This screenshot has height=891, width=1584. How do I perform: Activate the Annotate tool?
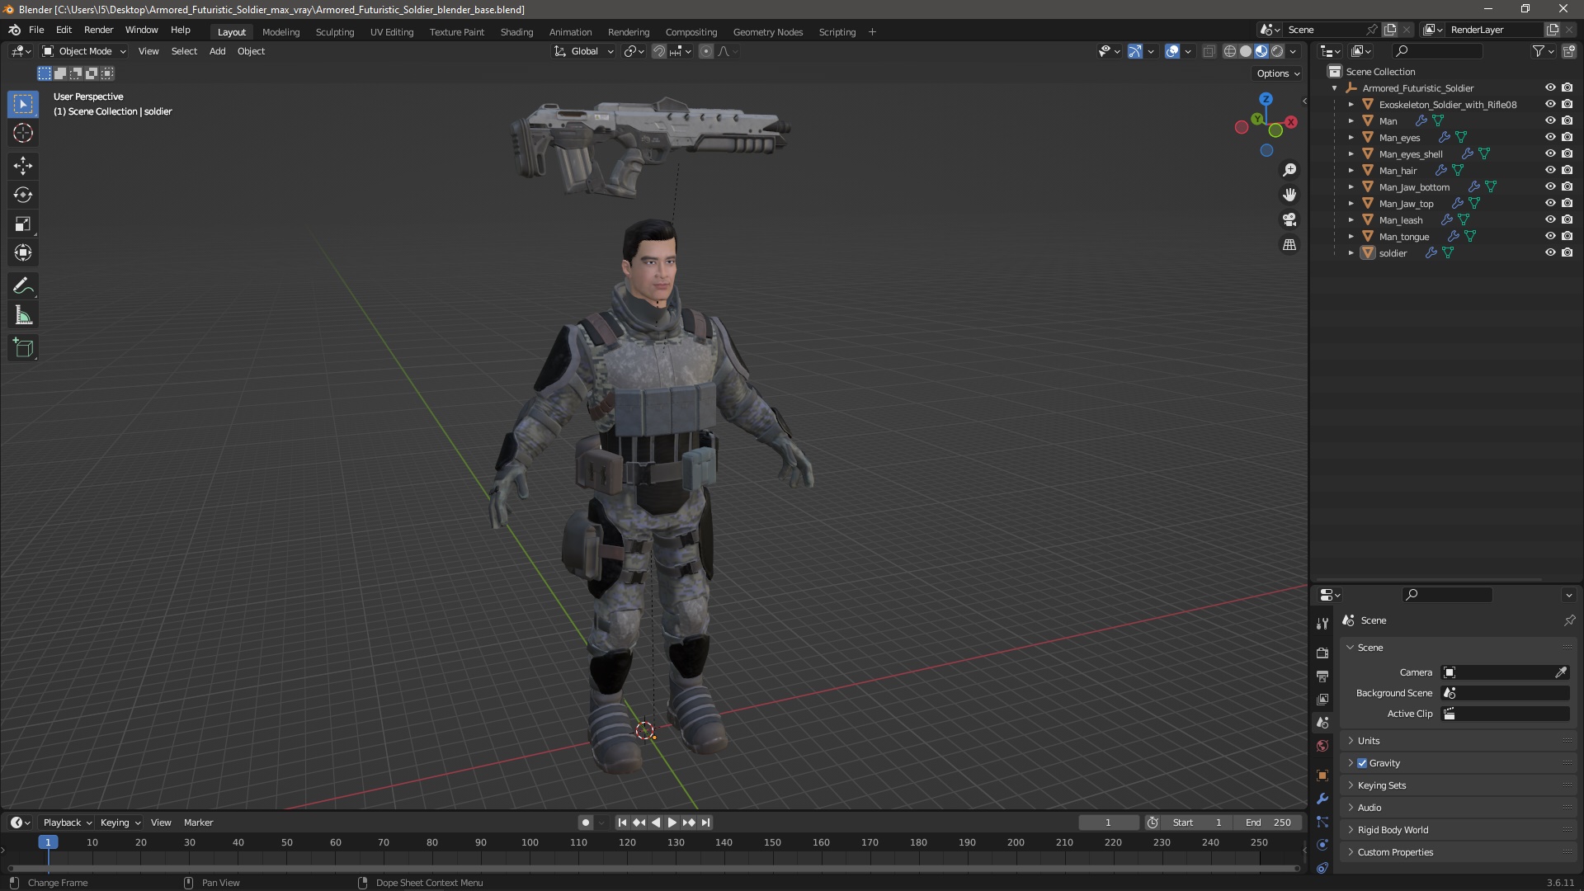coord(22,286)
